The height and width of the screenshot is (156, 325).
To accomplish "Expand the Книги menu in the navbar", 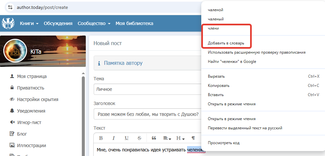I will coord(29,23).
